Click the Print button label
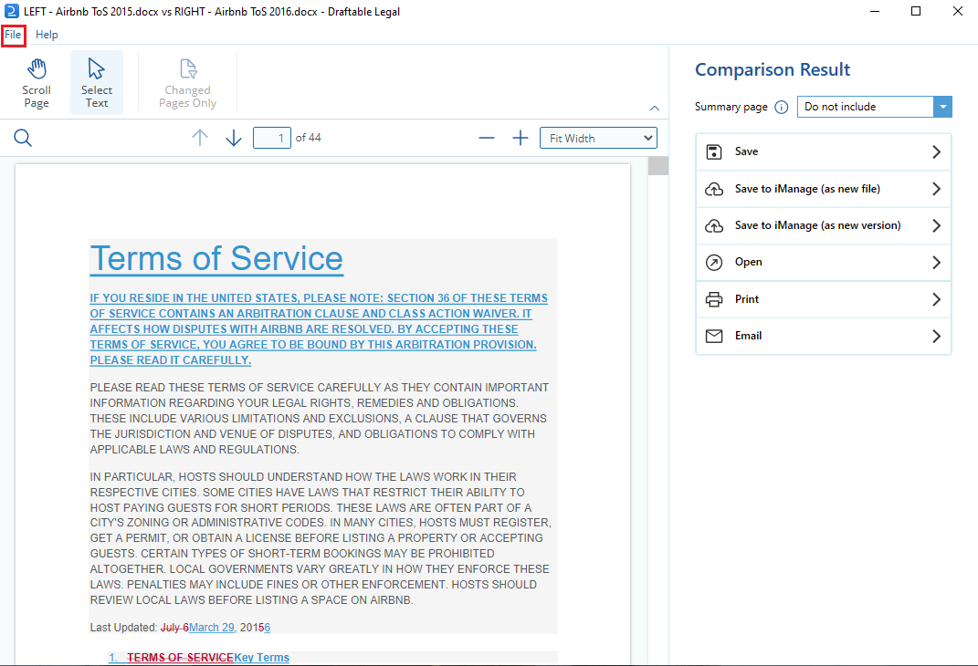 click(747, 299)
